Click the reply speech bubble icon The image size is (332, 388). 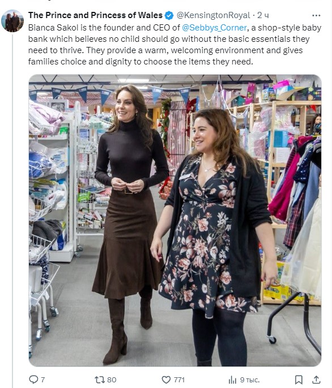[33, 380]
